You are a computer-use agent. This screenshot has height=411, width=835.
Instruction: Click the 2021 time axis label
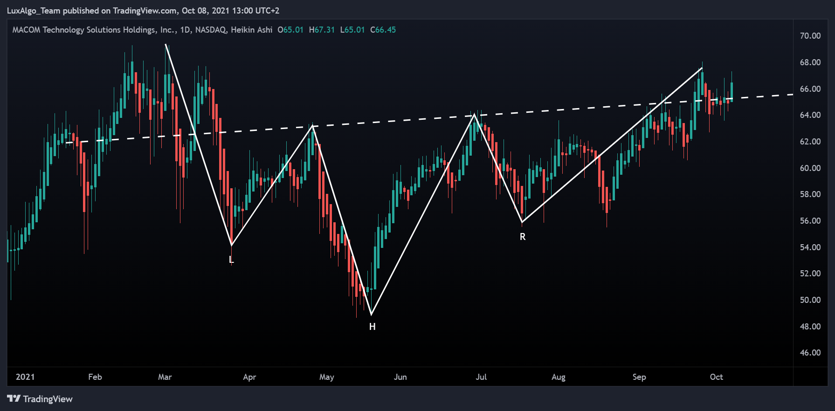pos(25,377)
